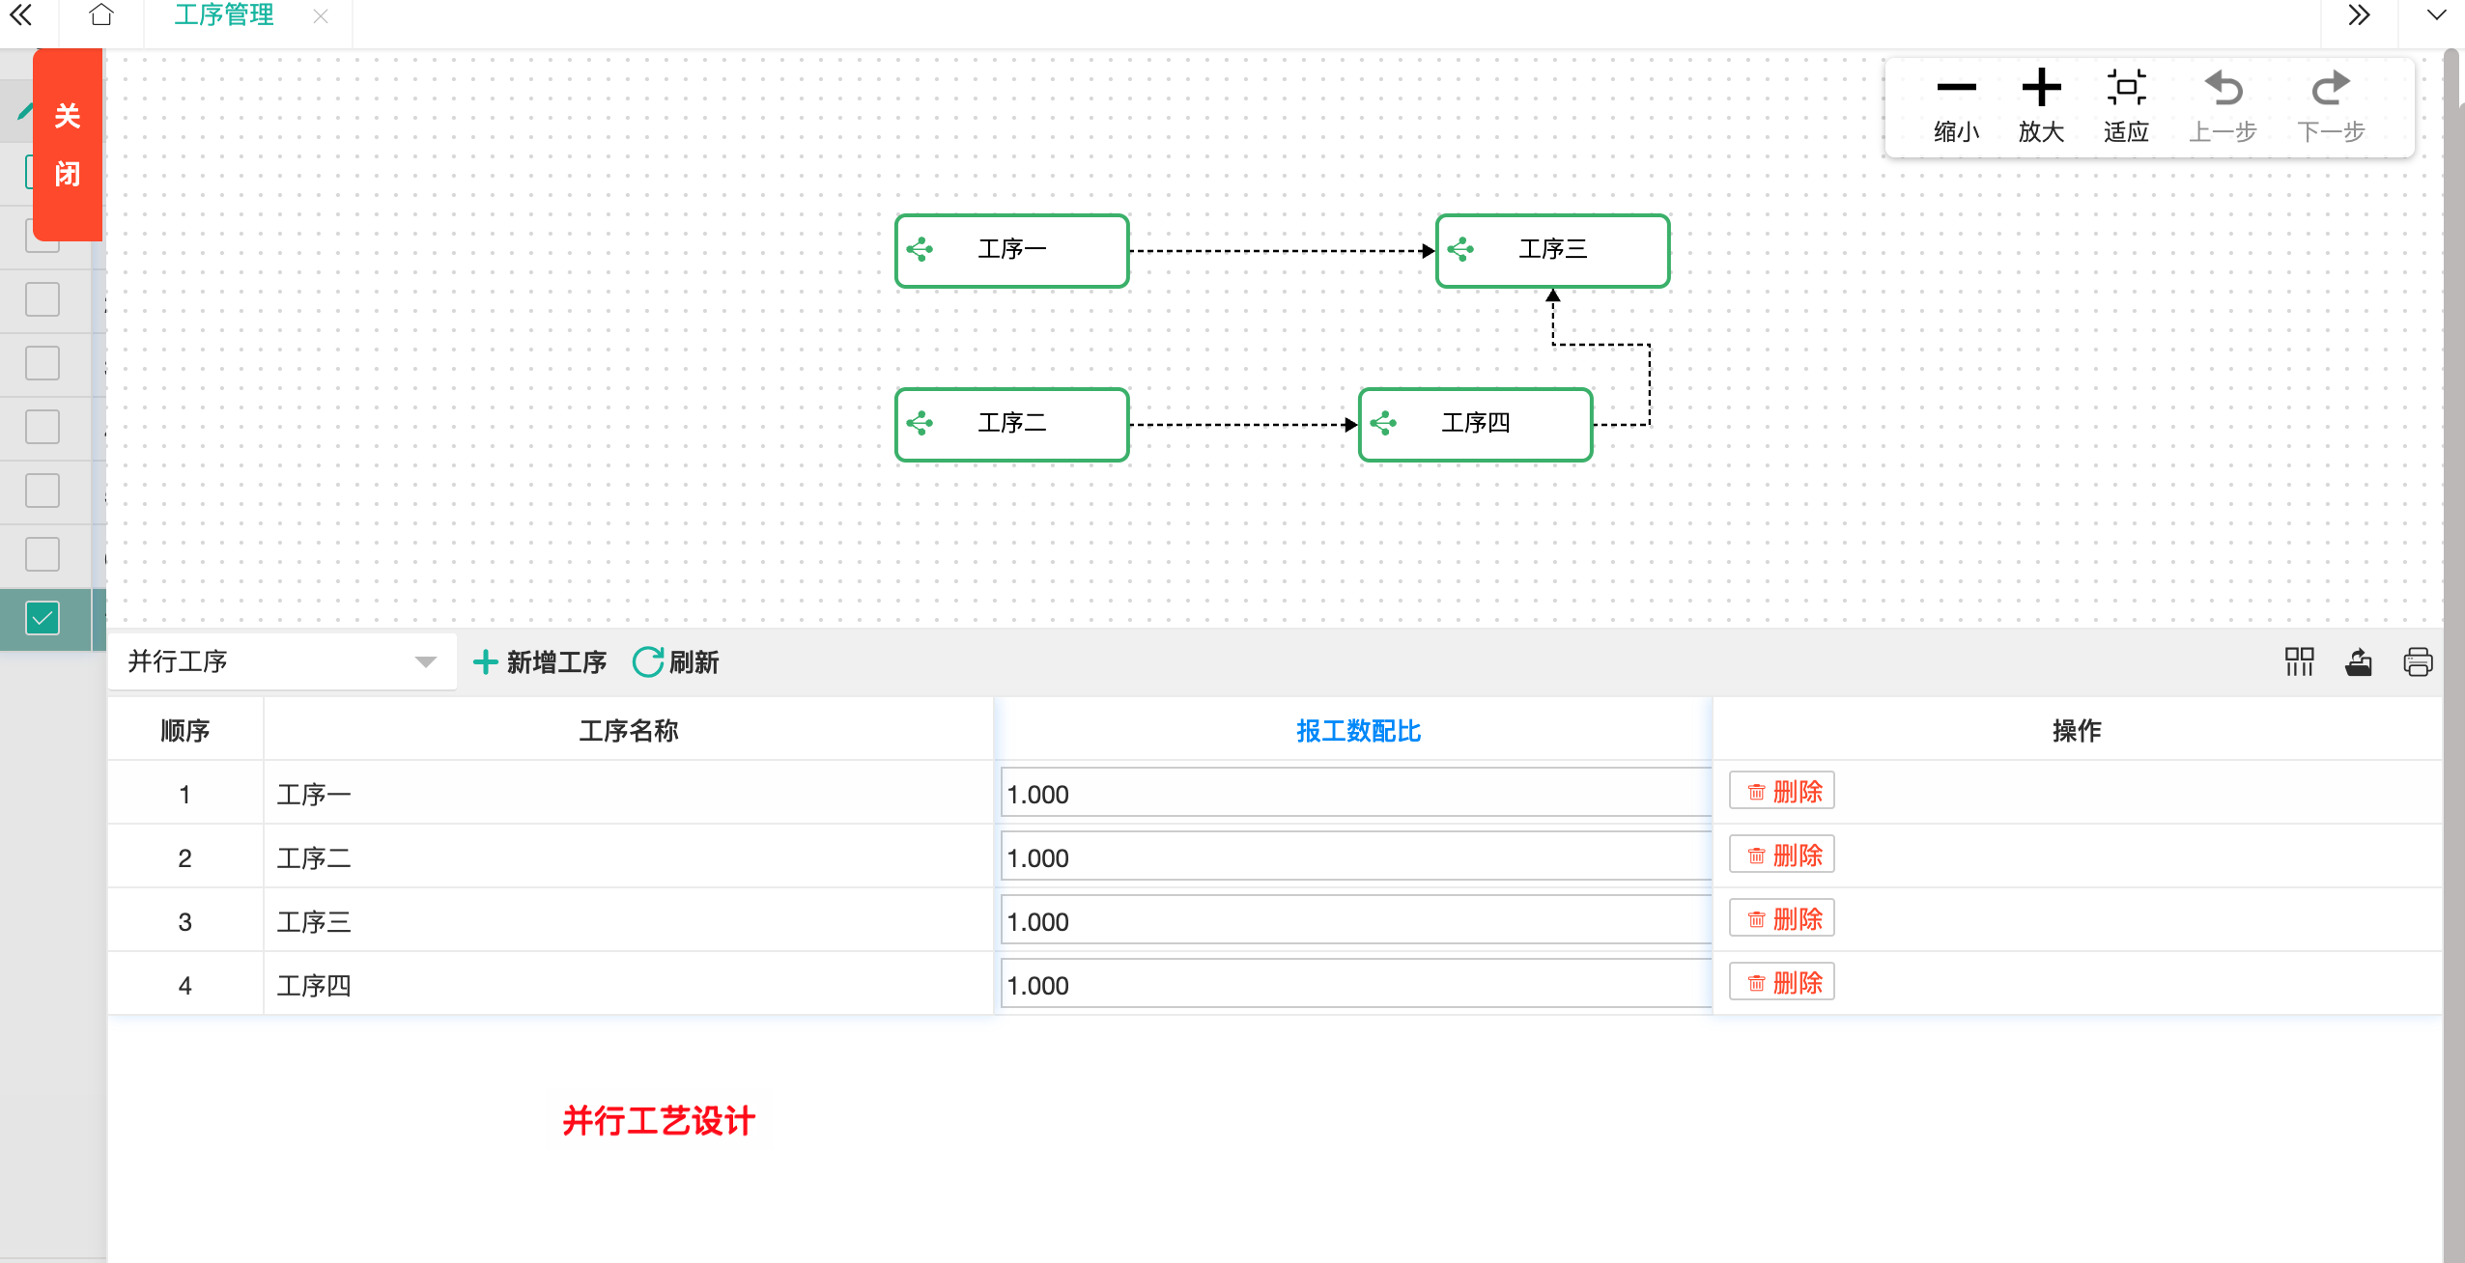Expand the top-right tab list chevron
Viewport: 2465px width, 1263px height.
(2436, 15)
